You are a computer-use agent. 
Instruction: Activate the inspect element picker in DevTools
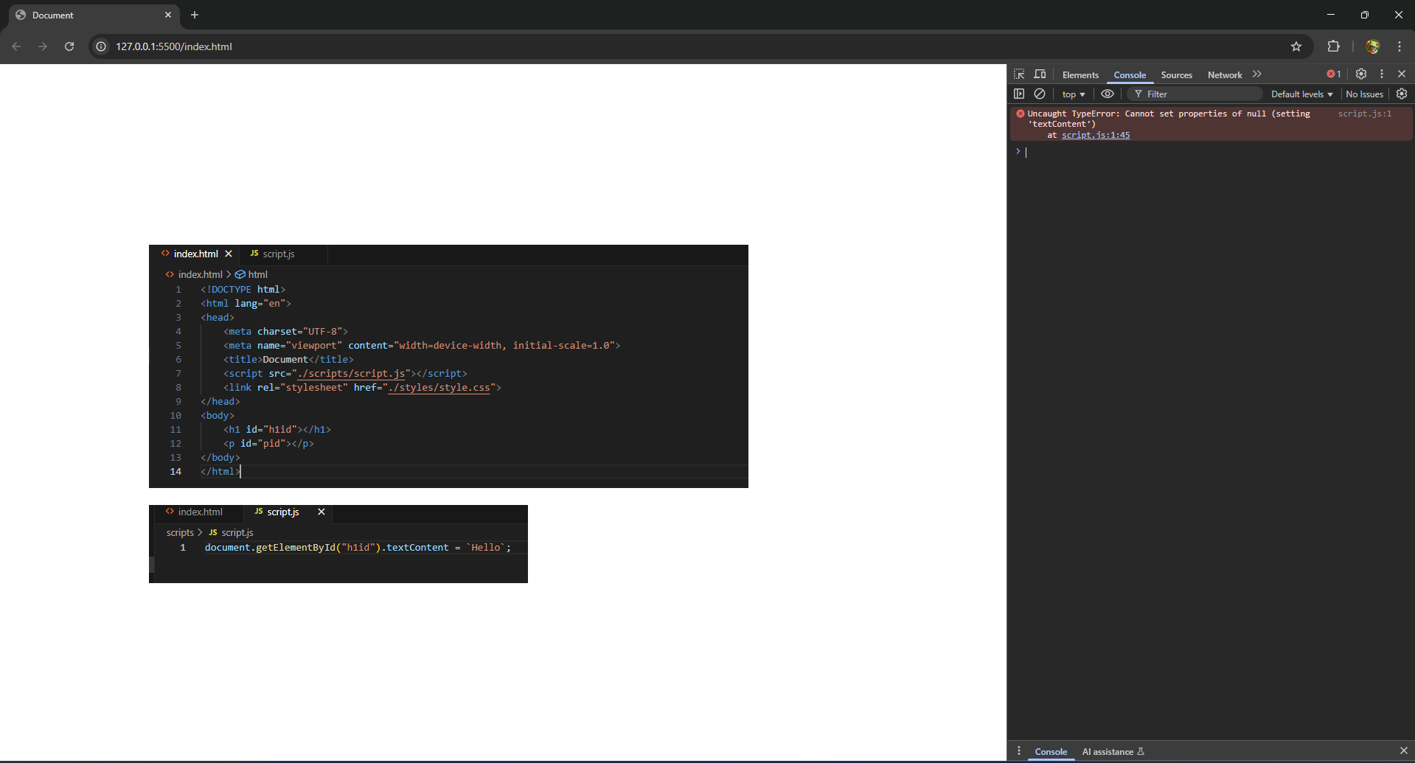pyautogui.click(x=1019, y=74)
